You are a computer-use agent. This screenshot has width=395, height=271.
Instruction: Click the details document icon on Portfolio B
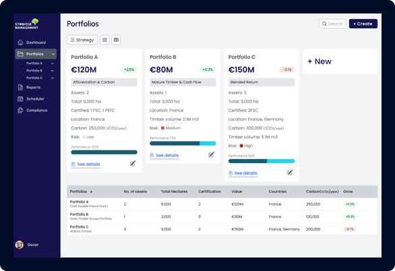152,156
